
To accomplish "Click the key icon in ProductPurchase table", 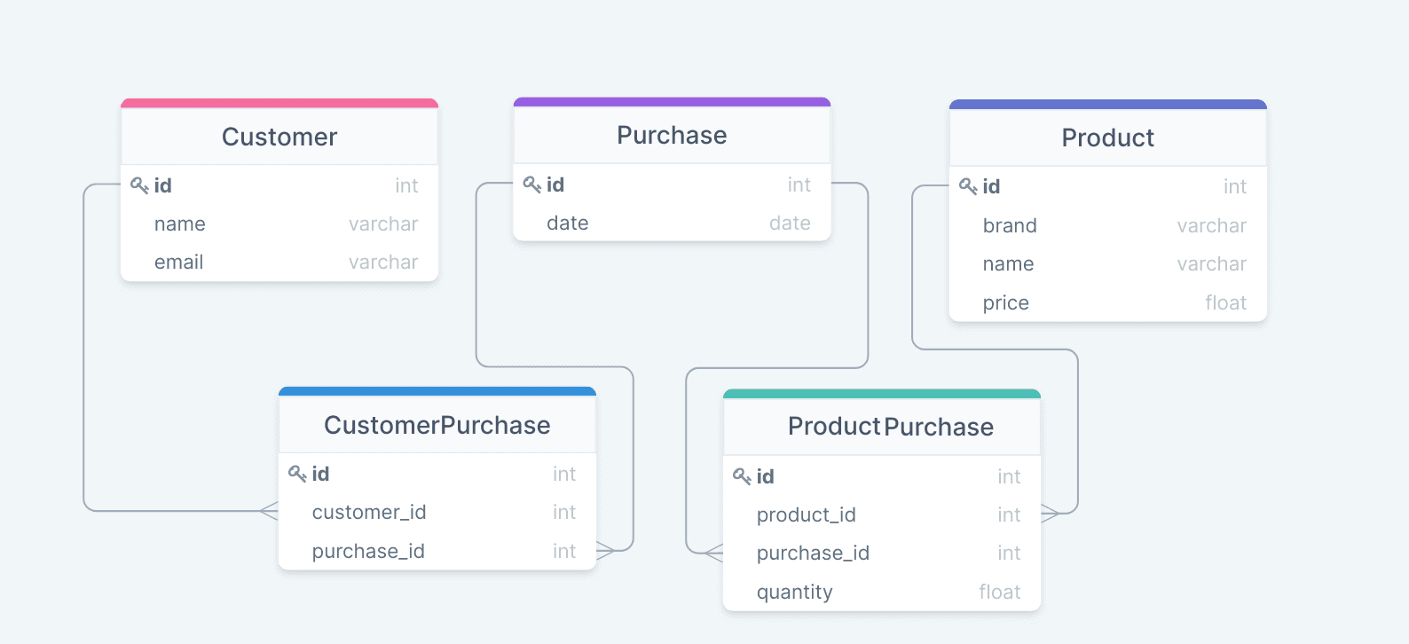I will pos(742,476).
